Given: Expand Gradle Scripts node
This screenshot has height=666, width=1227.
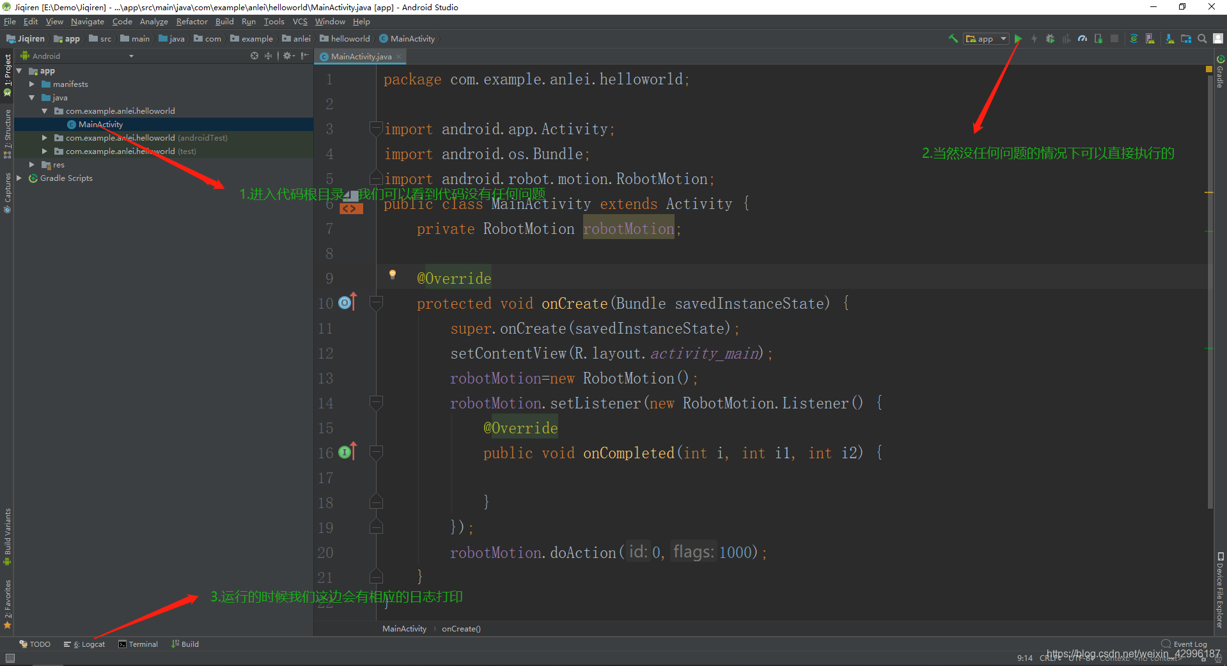Looking at the screenshot, I should [19, 178].
